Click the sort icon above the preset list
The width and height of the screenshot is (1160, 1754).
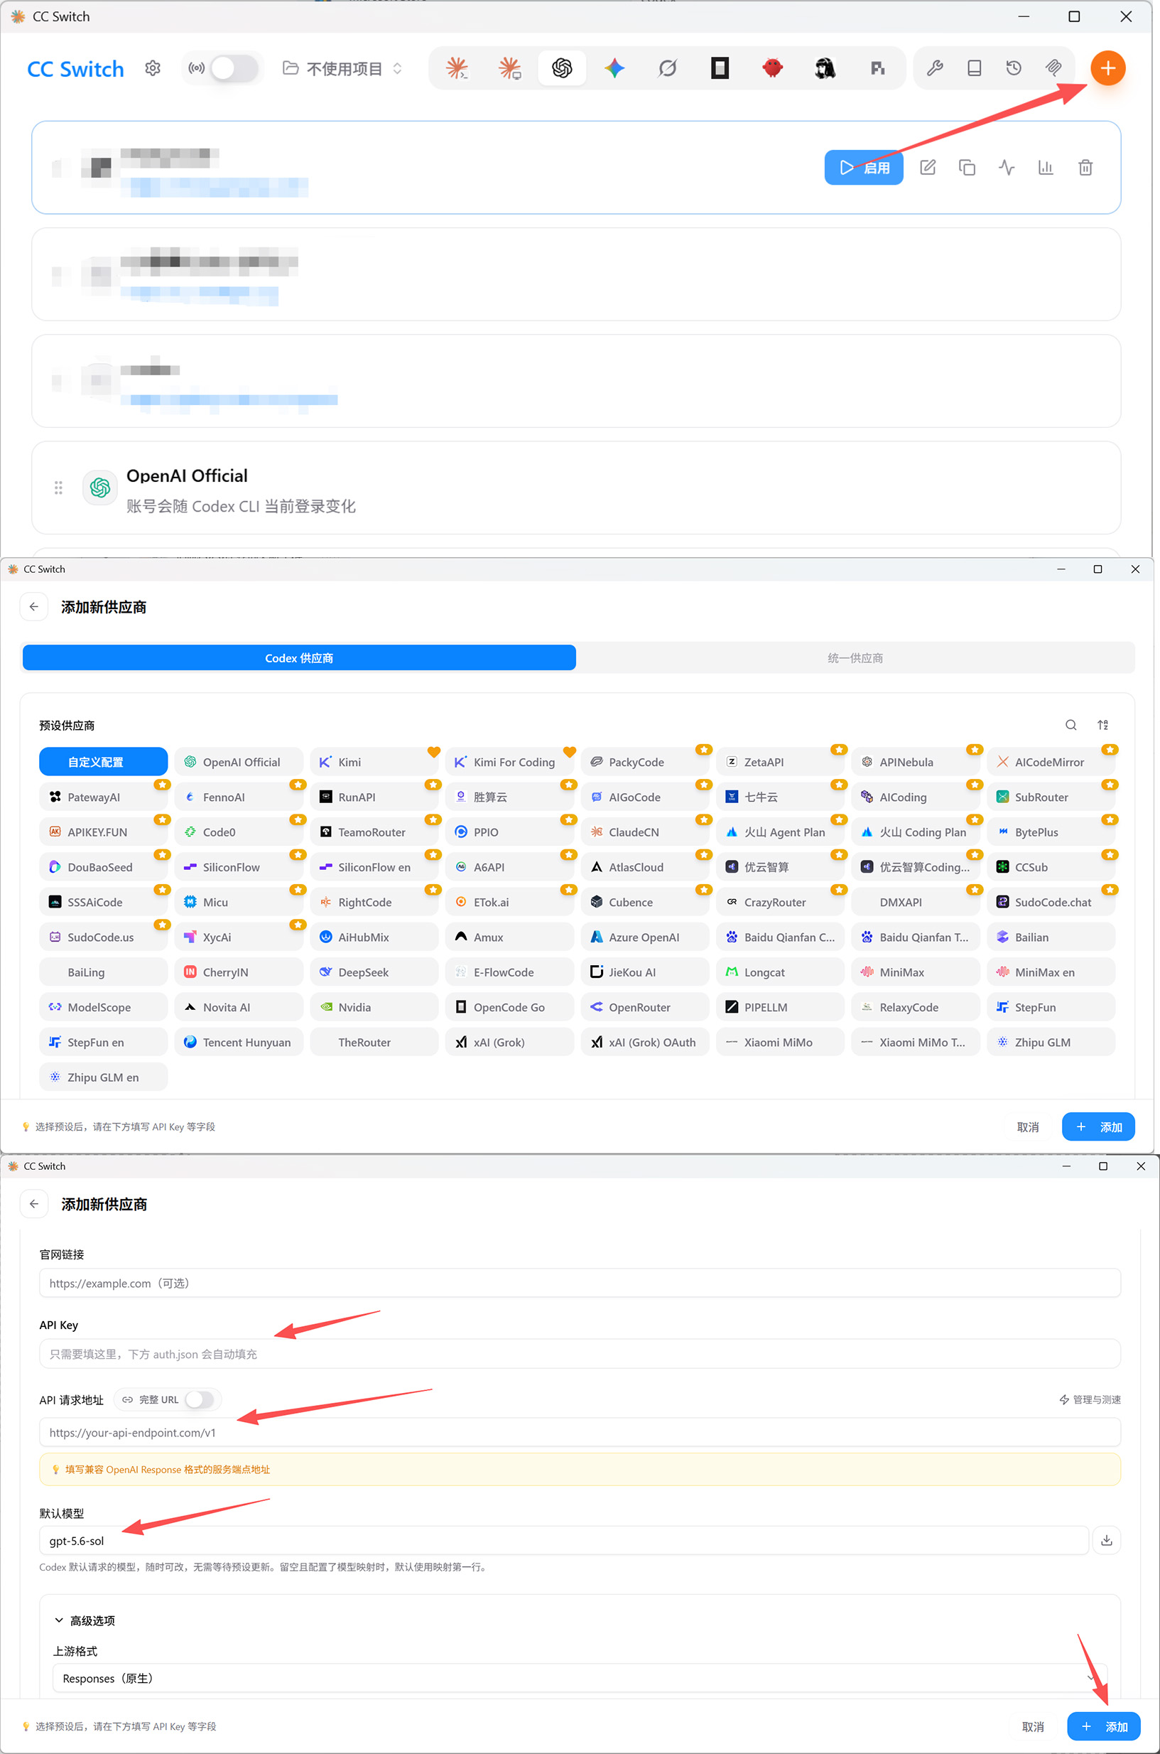coord(1103,726)
